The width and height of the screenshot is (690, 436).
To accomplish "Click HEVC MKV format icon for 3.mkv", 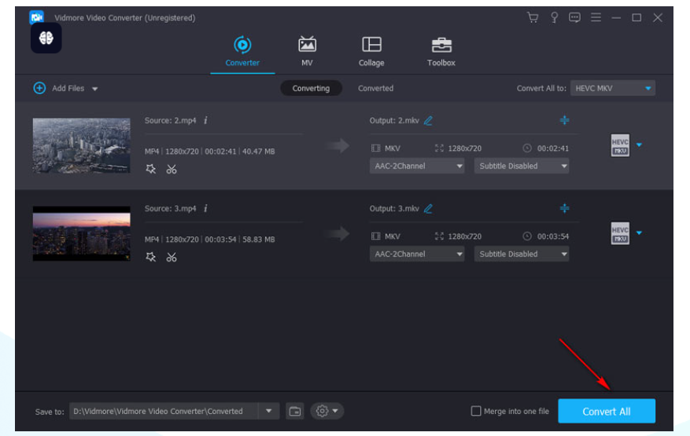I will pyautogui.click(x=620, y=233).
